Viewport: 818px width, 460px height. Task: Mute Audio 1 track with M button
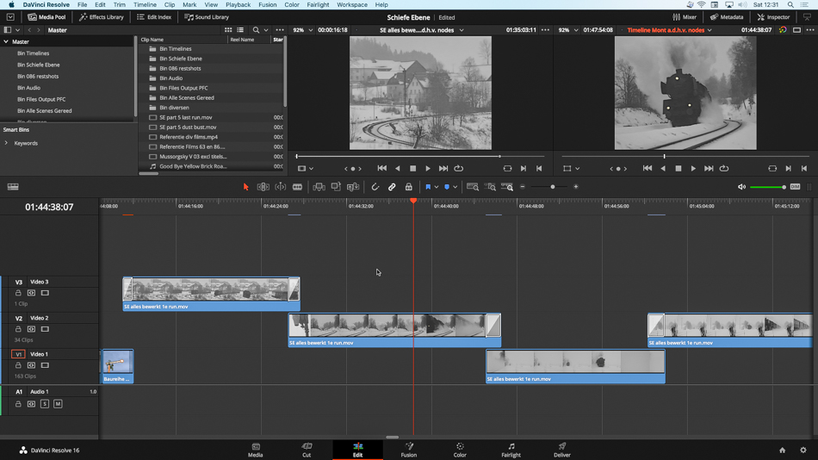(58, 403)
